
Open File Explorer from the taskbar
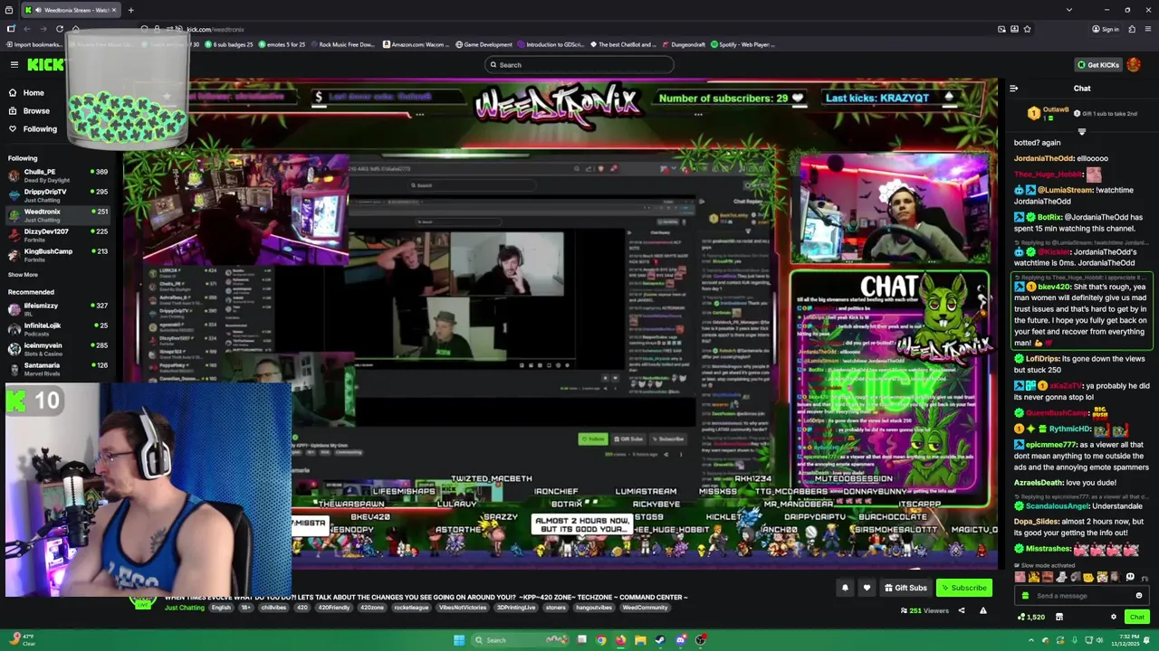tap(640, 640)
